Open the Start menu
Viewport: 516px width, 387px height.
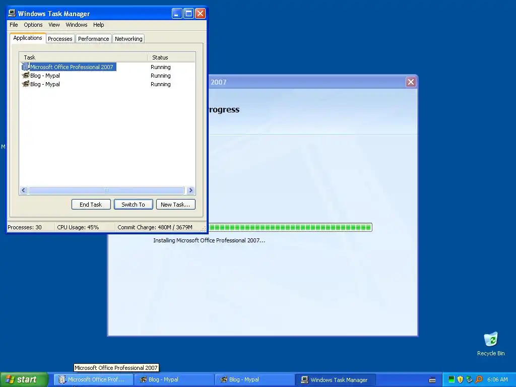(24, 379)
